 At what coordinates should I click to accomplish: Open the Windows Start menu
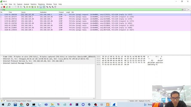3,104
